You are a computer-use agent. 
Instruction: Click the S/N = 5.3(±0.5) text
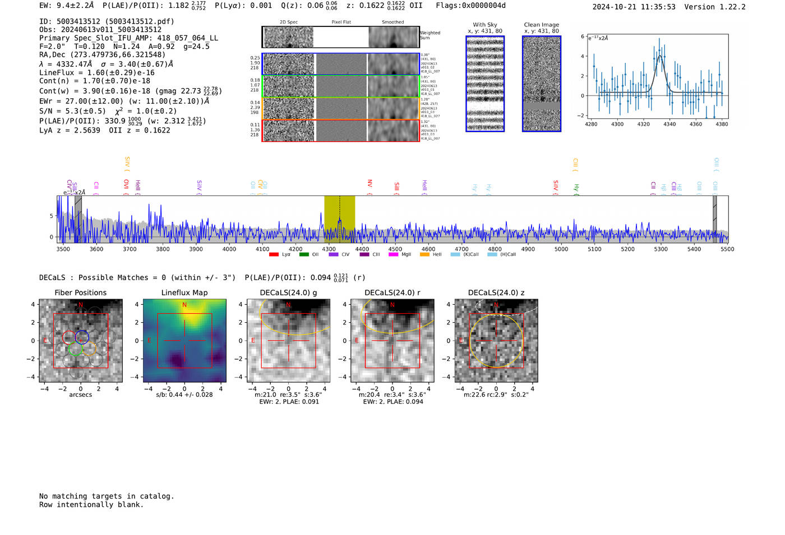(x=72, y=111)
